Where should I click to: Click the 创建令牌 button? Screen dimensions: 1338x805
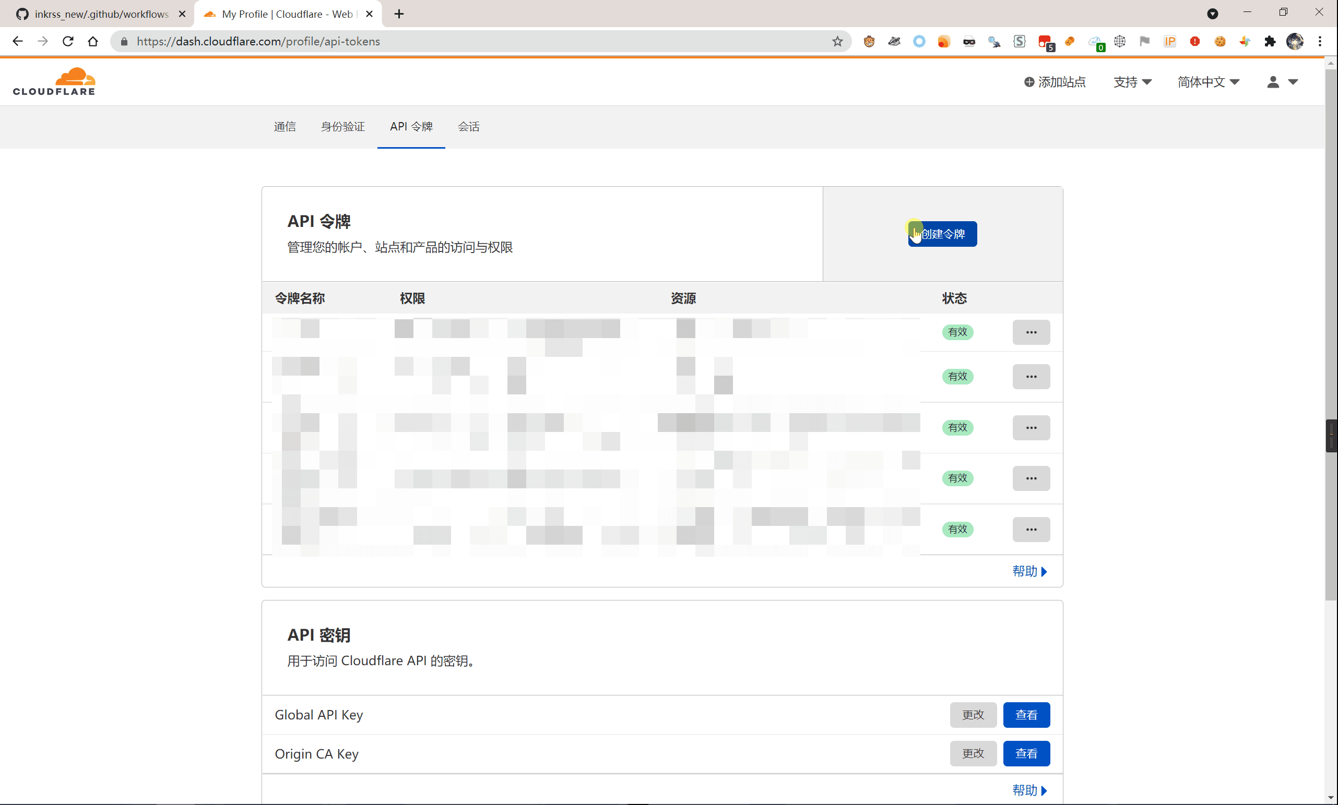pyautogui.click(x=942, y=234)
